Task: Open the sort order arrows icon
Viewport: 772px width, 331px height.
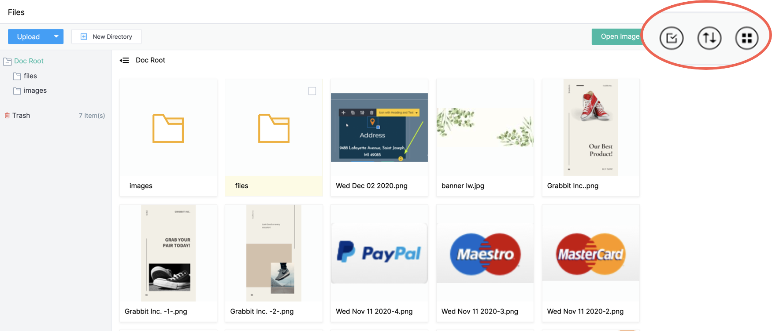Action: tap(709, 38)
